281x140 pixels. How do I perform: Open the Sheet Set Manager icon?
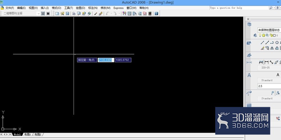click(x=140, y=13)
